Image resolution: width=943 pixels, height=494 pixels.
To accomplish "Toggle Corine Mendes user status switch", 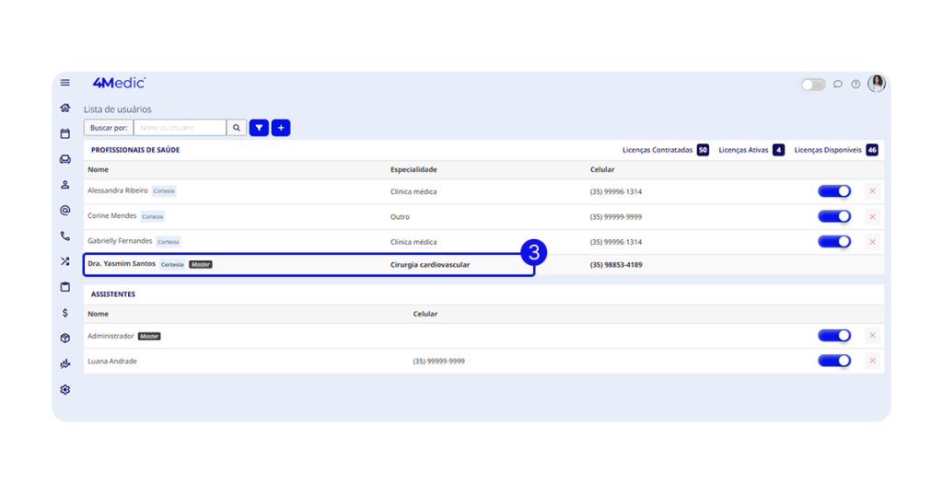I will point(834,216).
